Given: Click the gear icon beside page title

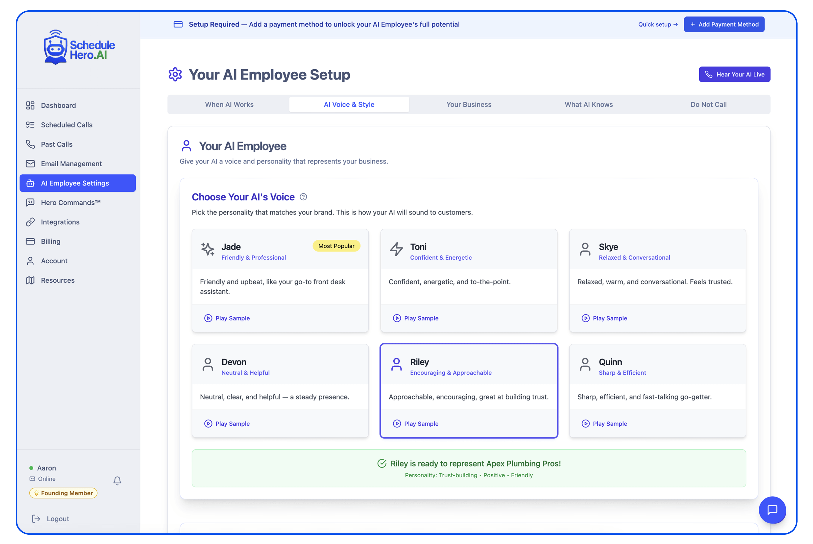Looking at the screenshot, I should tap(175, 75).
